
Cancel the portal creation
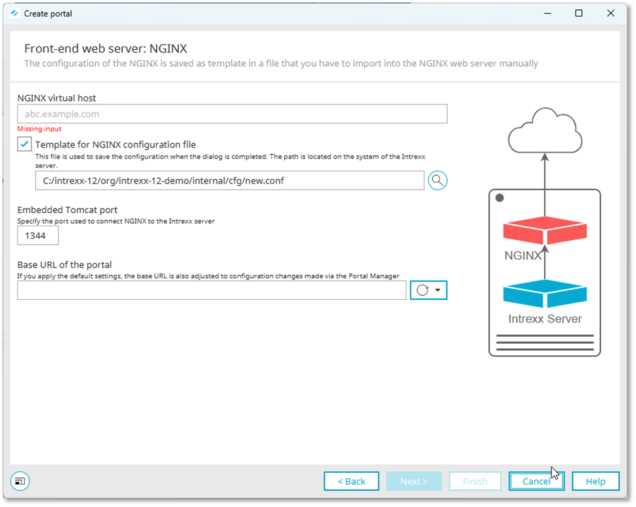coord(536,481)
